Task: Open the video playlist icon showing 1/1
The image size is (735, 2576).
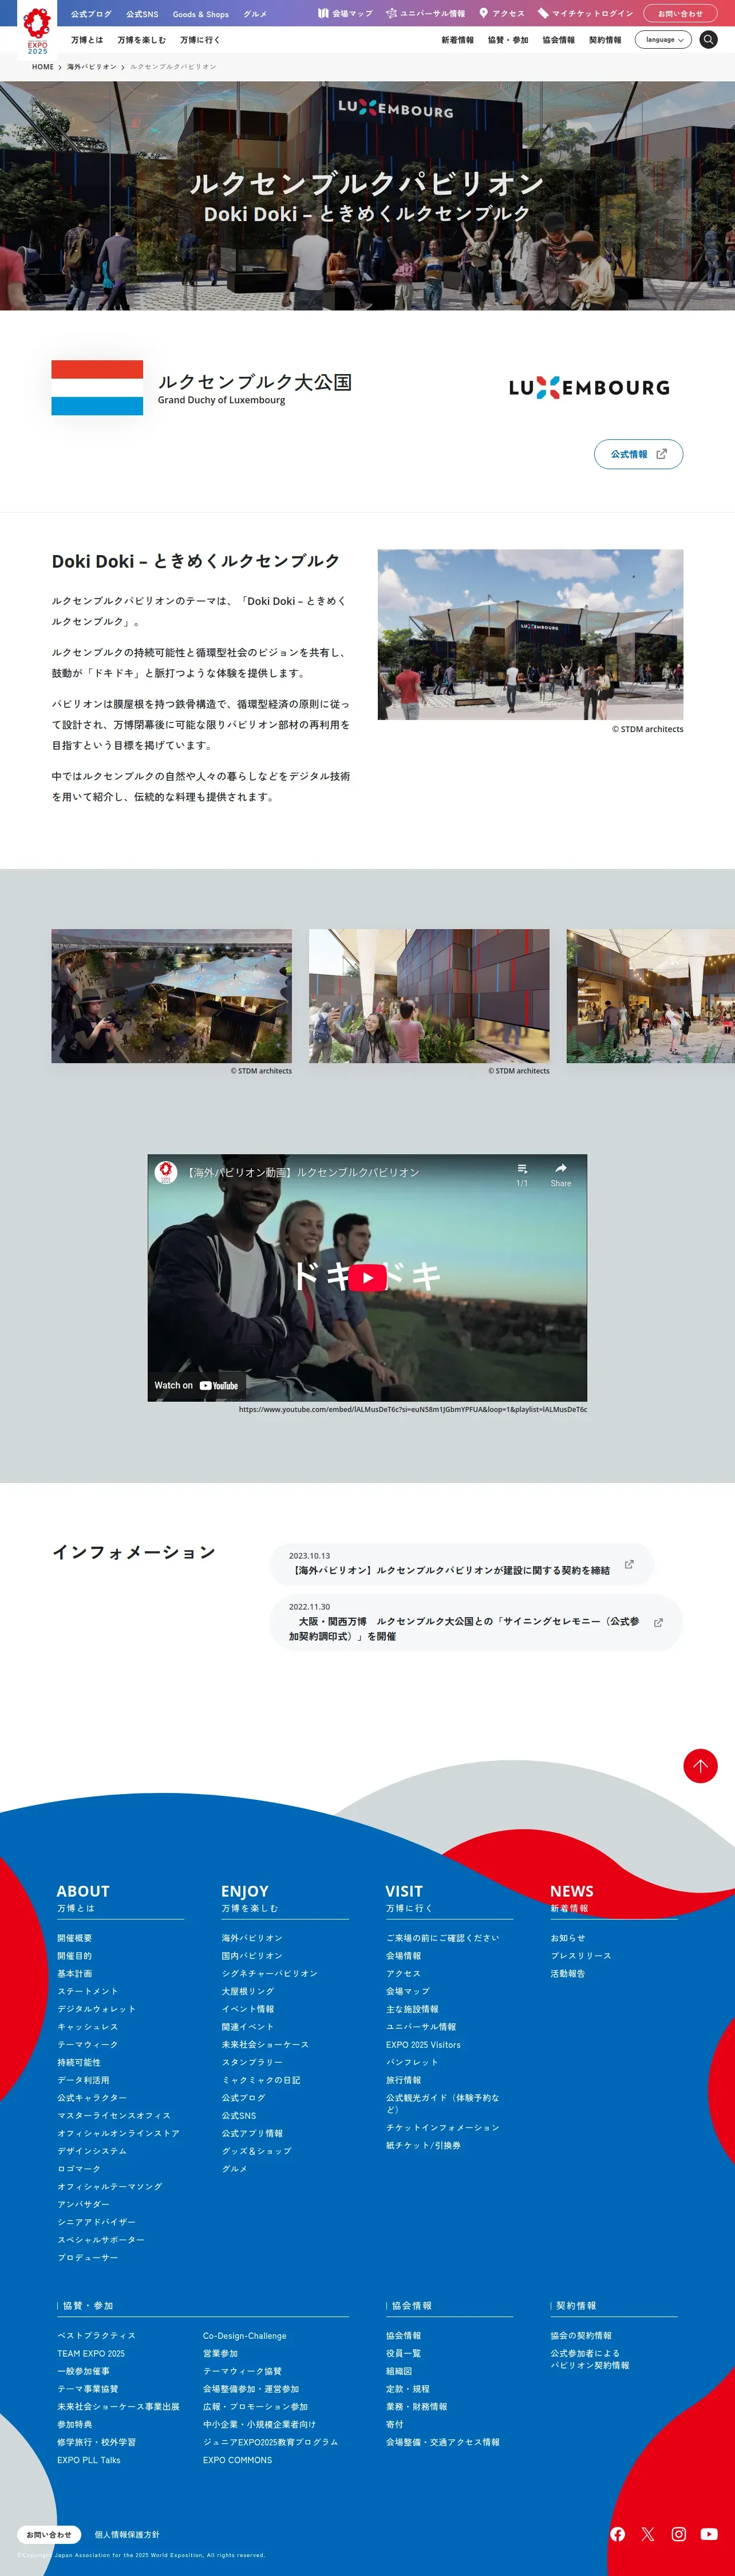Action: 521,1174
